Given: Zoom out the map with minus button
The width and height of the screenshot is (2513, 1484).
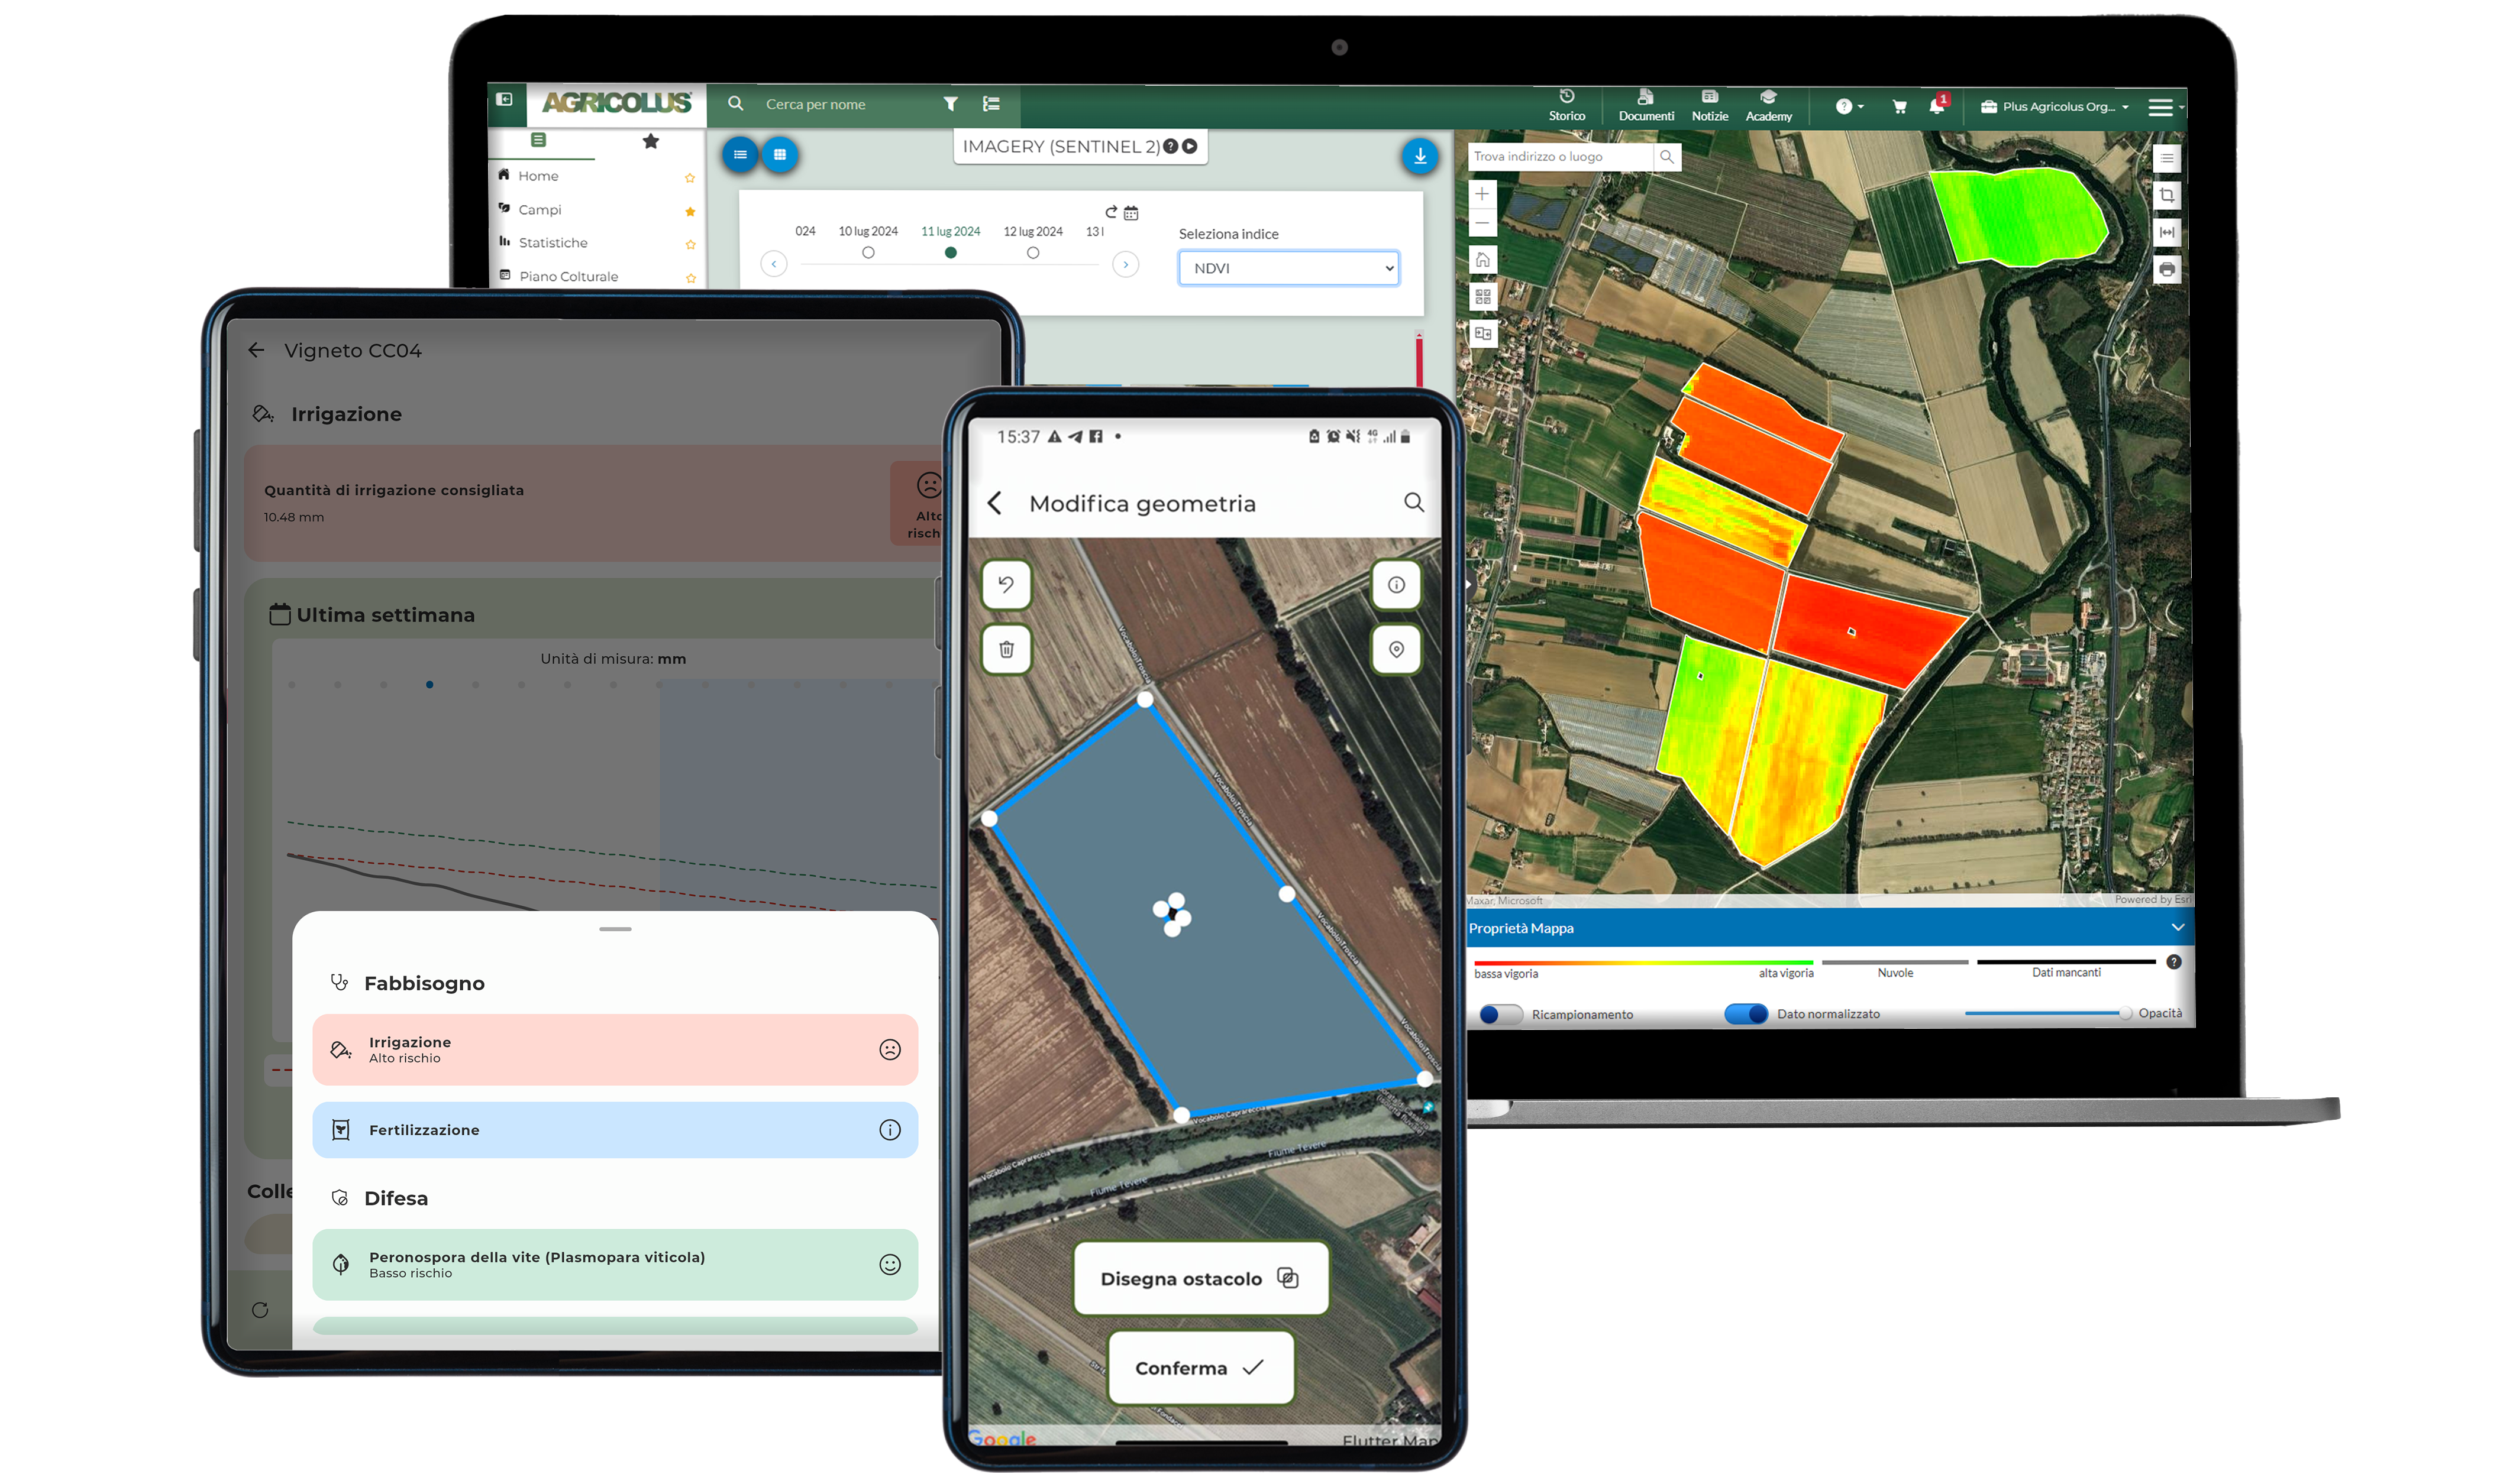Looking at the screenshot, I should [1482, 224].
